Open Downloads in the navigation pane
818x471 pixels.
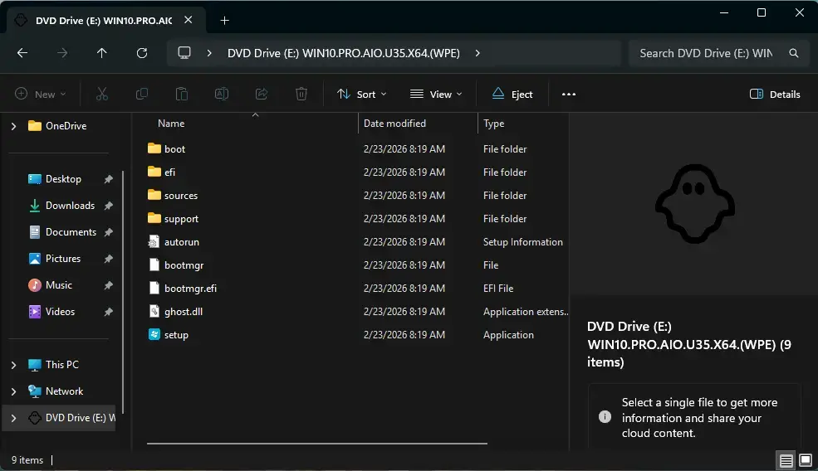(x=70, y=206)
